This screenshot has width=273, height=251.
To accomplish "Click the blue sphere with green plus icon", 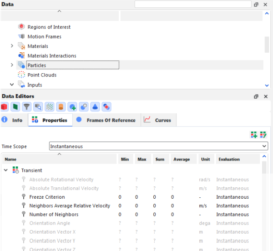I will tap(72, 106).
